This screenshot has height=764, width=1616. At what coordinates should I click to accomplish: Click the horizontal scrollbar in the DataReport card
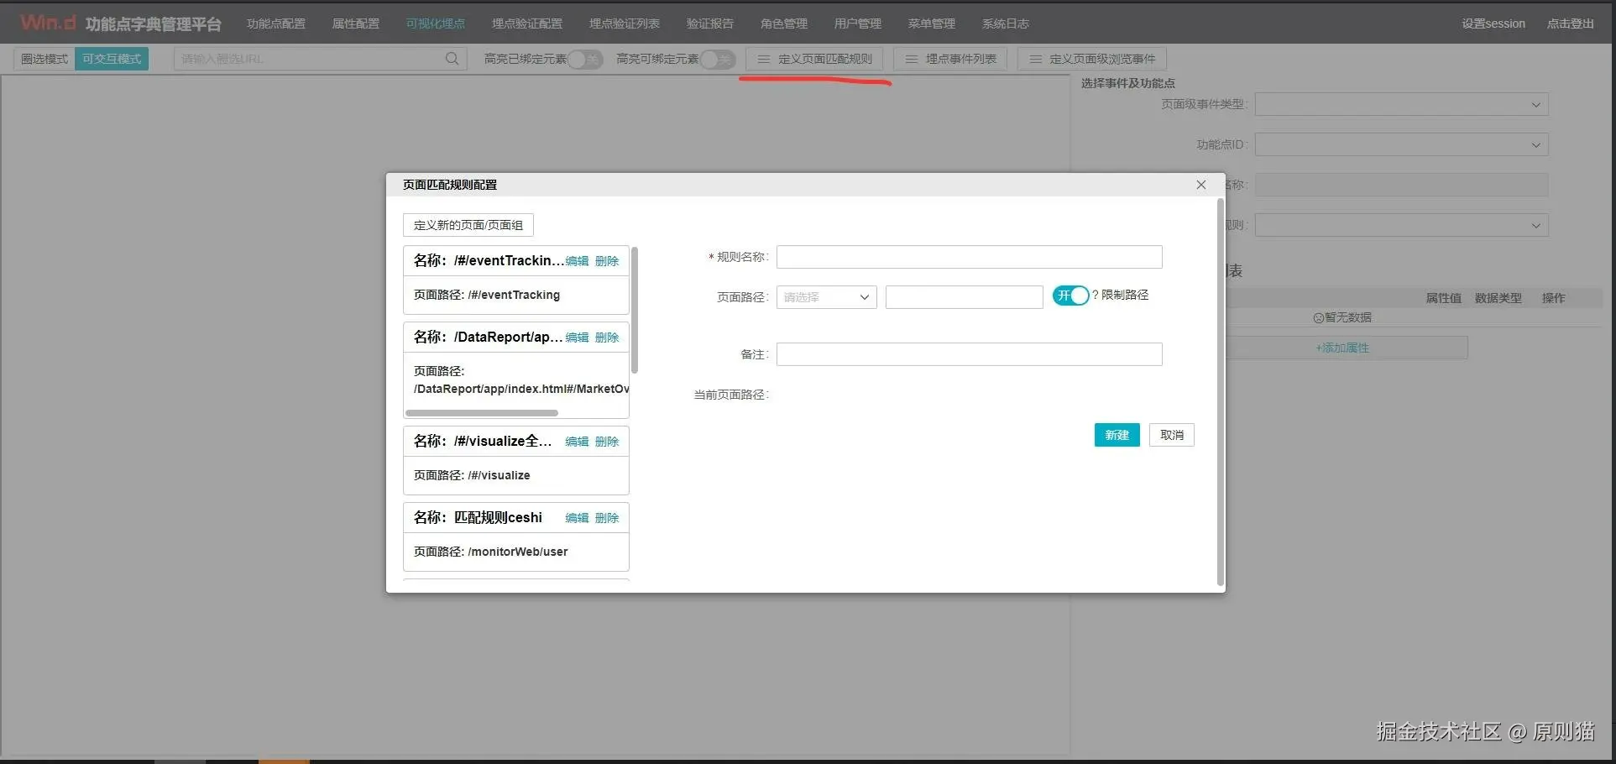point(482,413)
